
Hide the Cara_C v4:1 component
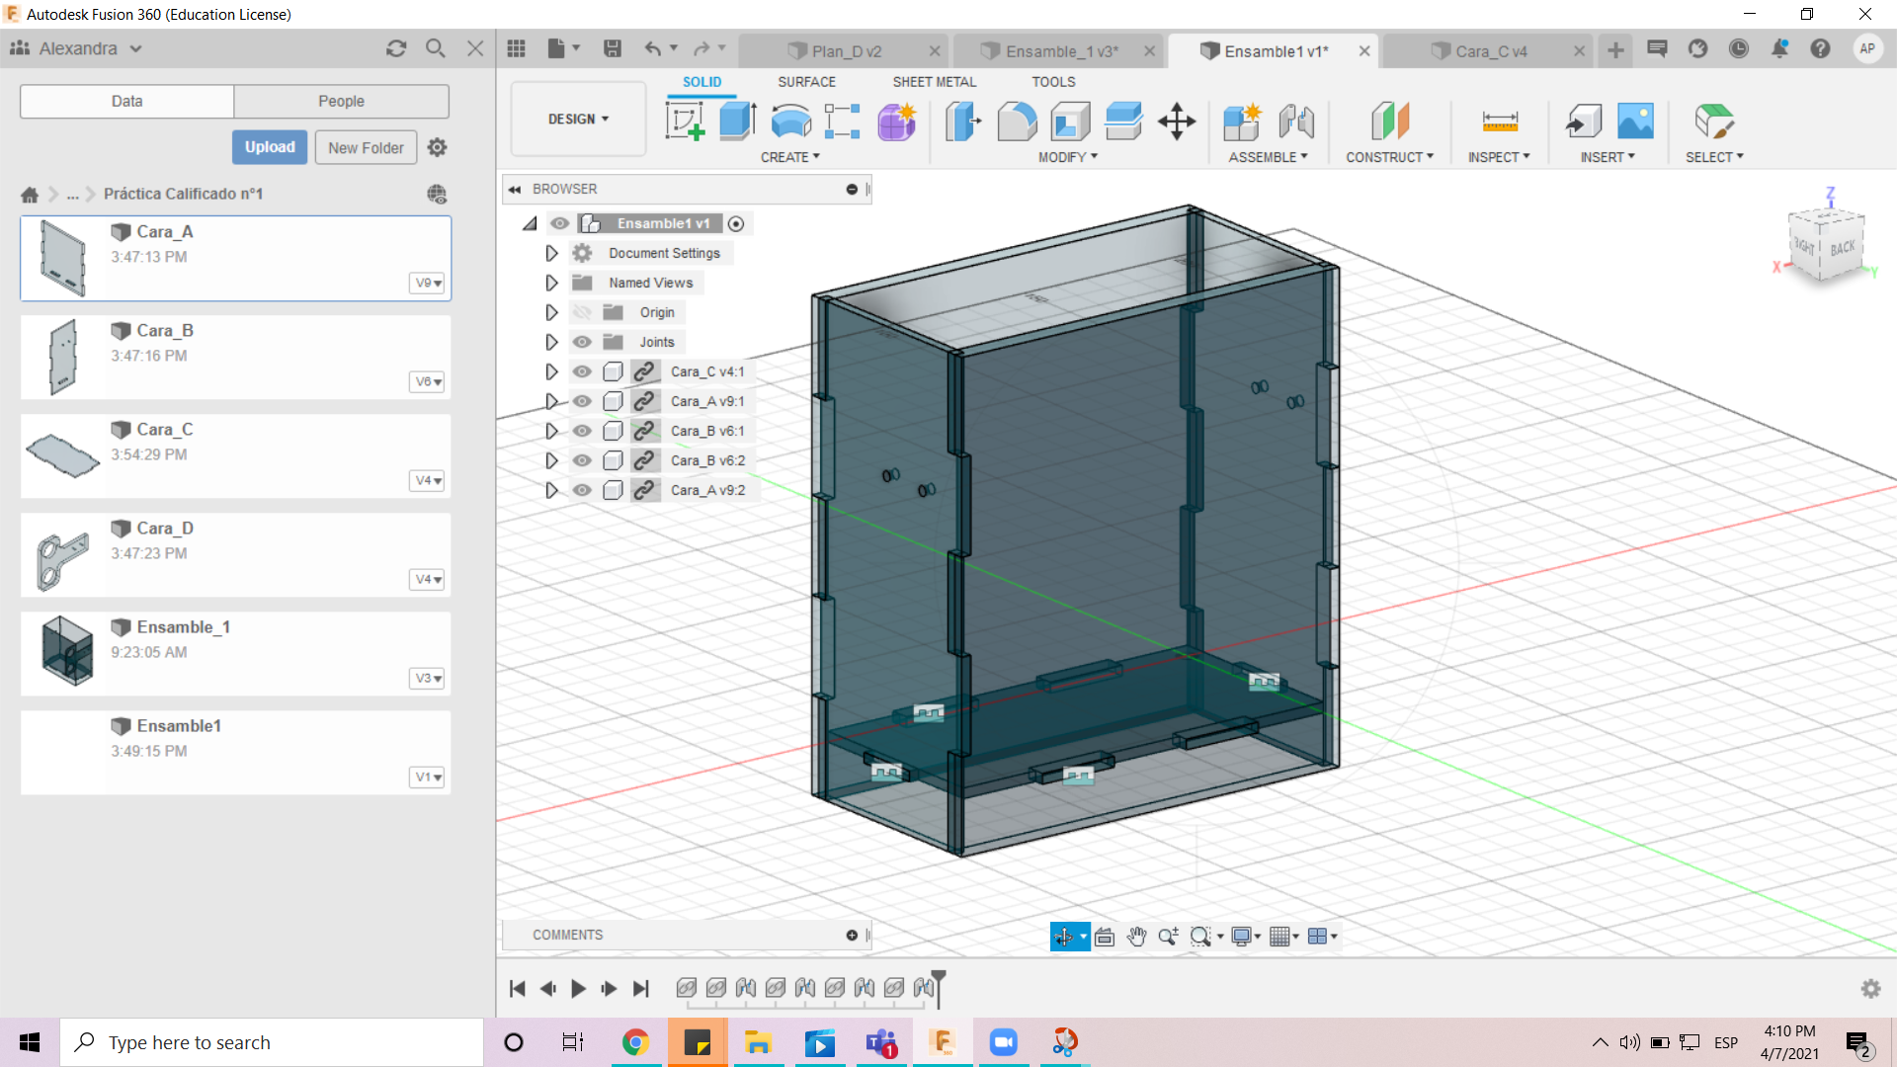[x=582, y=371]
